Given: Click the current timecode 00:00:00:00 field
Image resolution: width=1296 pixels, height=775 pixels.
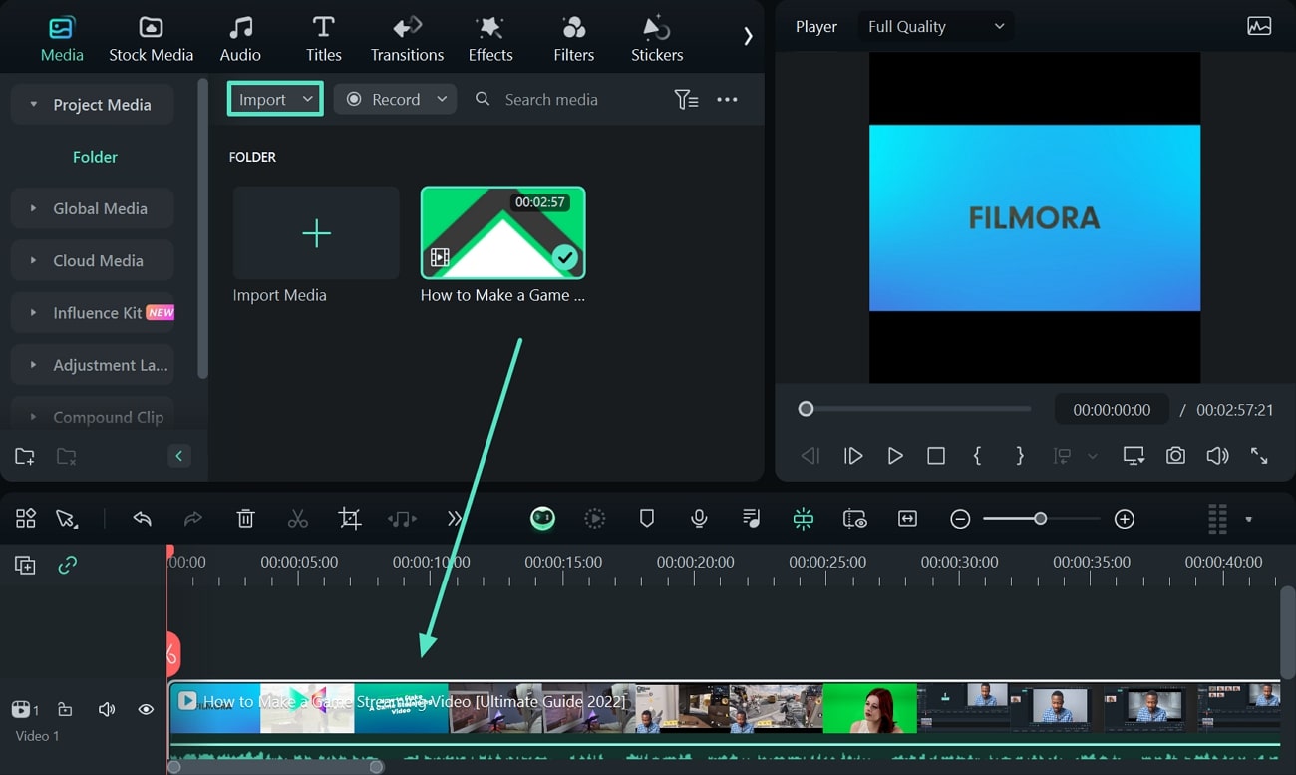Looking at the screenshot, I should click(x=1112, y=410).
